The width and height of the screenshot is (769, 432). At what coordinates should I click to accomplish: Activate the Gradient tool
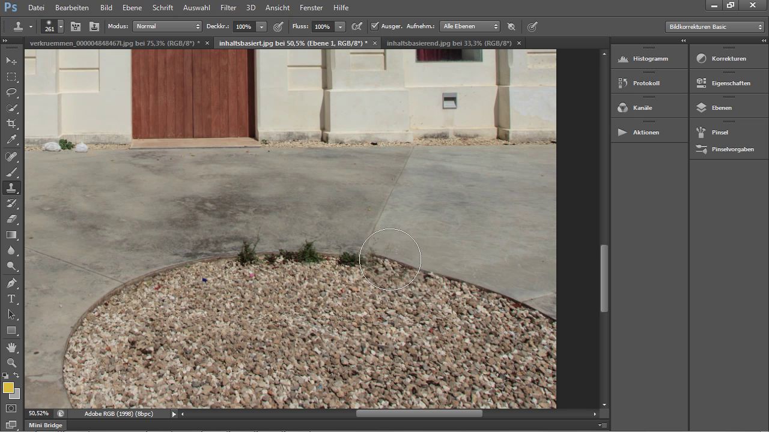(x=11, y=235)
